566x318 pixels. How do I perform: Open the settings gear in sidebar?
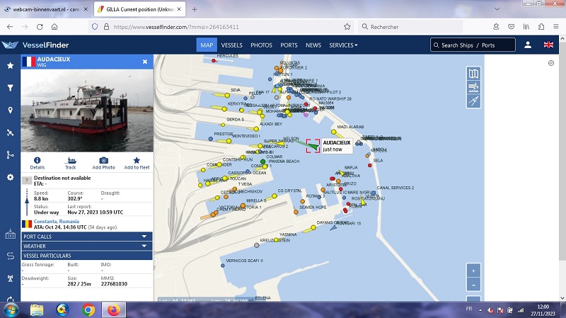(10, 177)
